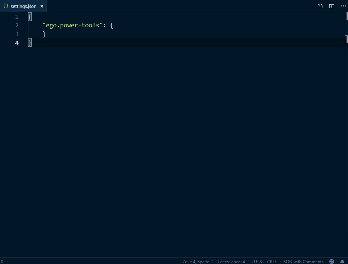
Task: Click line number 1 in gutter
Action: click(x=17, y=17)
